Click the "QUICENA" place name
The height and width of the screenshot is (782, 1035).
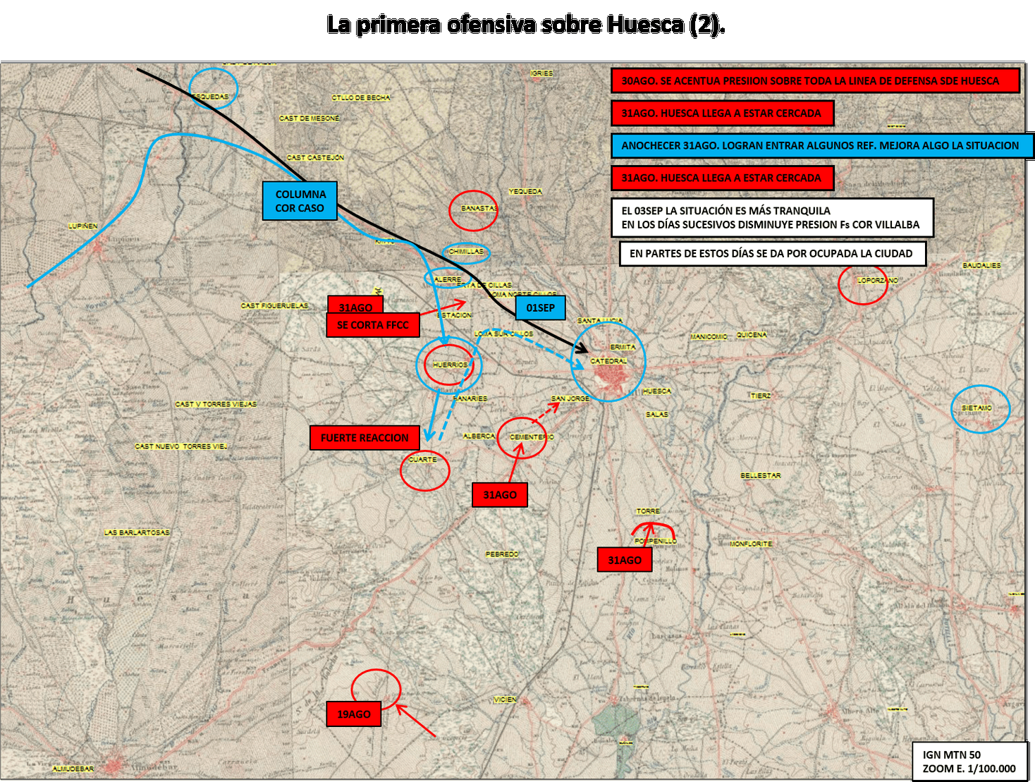pos(752,335)
